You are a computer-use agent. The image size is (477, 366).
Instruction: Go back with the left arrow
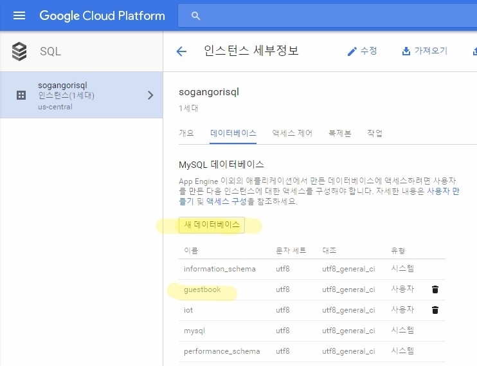pyautogui.click(x=181, y=51)
